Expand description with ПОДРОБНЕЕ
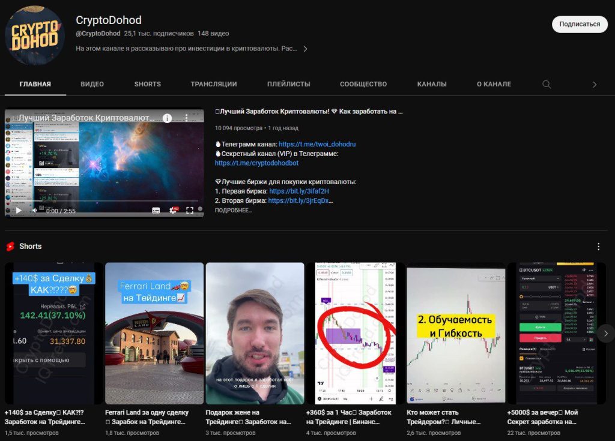The width and height of the screenshot is (615, 441). pyautogui.click(x=233, y=211)
